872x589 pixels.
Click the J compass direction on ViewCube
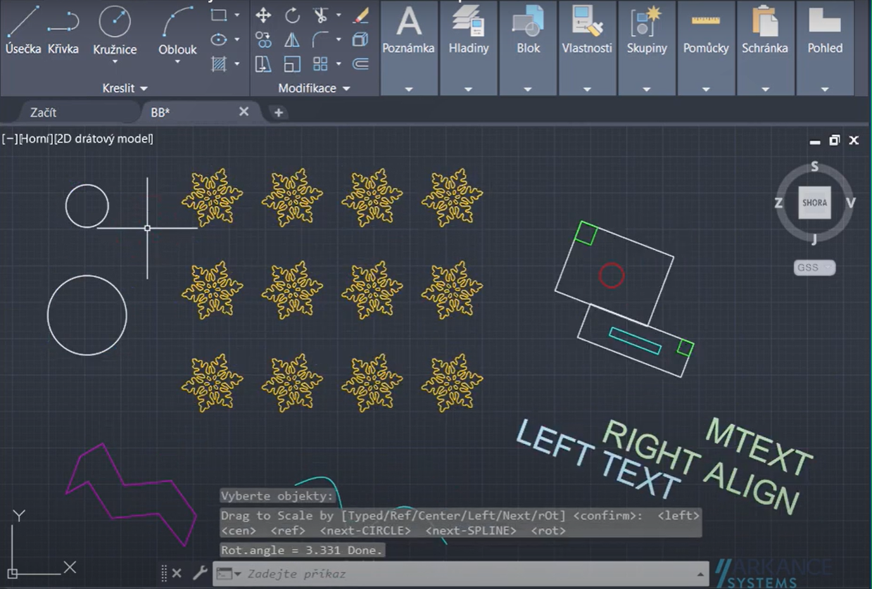(x=814, y=239)
